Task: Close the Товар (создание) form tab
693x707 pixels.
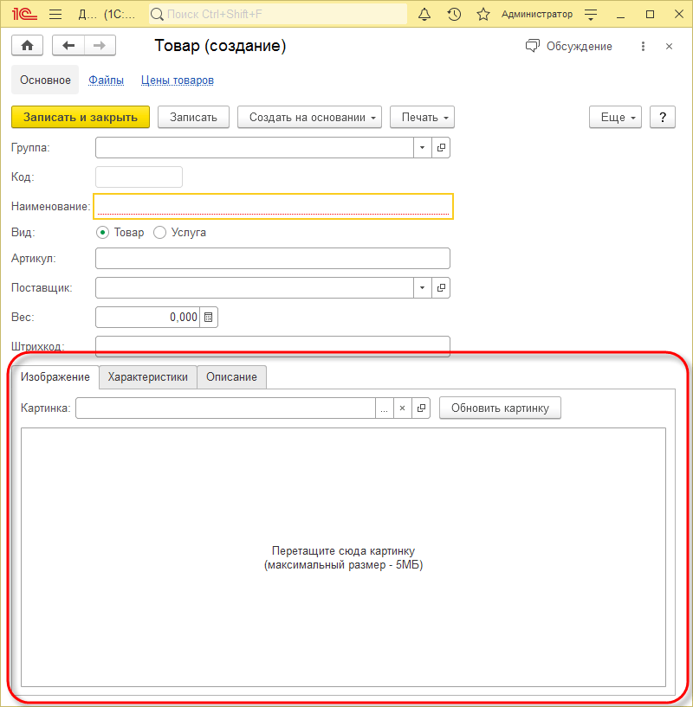Action: (x=669, y=46)
